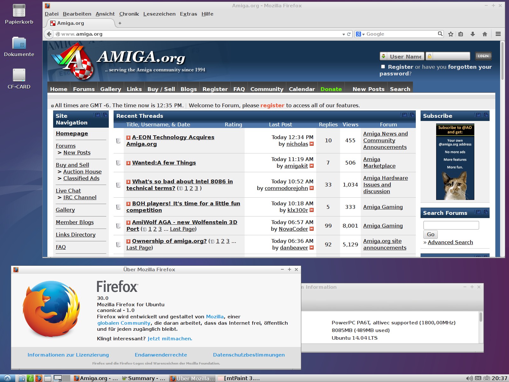
Task: Go to the Firefox home page icon
Action: (x=485, y=34)
